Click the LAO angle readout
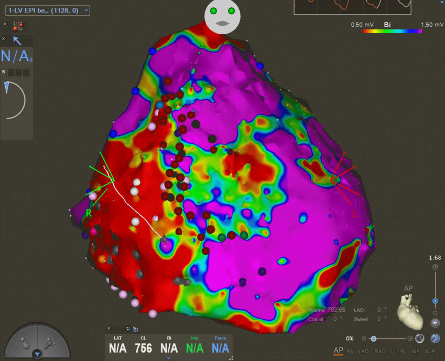The height and width of the screenshot is (361, 445). [x=371, y=310]
